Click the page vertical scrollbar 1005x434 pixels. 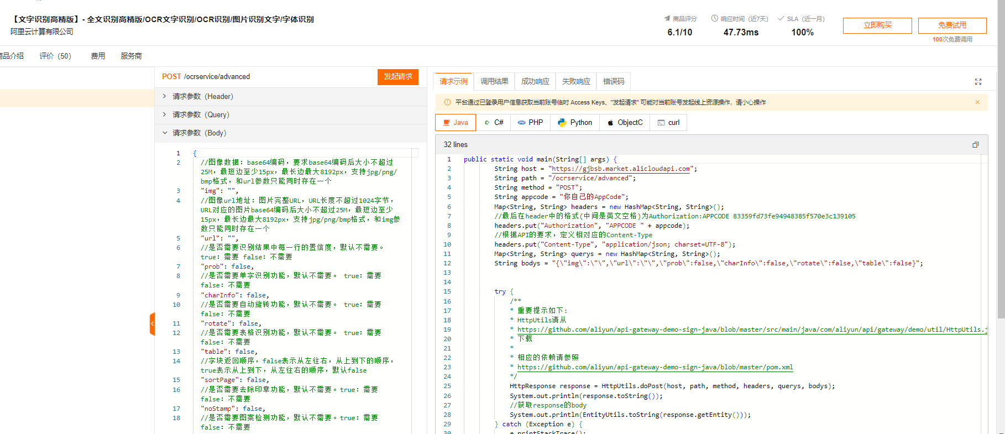point(1001,160)
